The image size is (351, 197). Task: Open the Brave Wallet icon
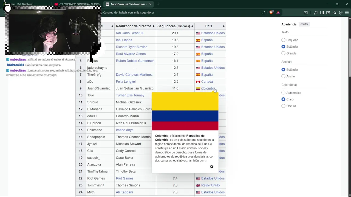(328, 13)
